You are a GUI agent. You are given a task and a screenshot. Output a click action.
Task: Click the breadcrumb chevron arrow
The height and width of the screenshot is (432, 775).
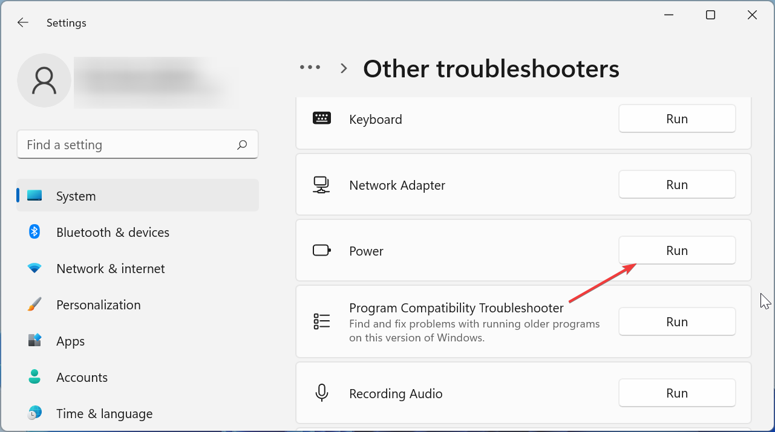(344, 68)
